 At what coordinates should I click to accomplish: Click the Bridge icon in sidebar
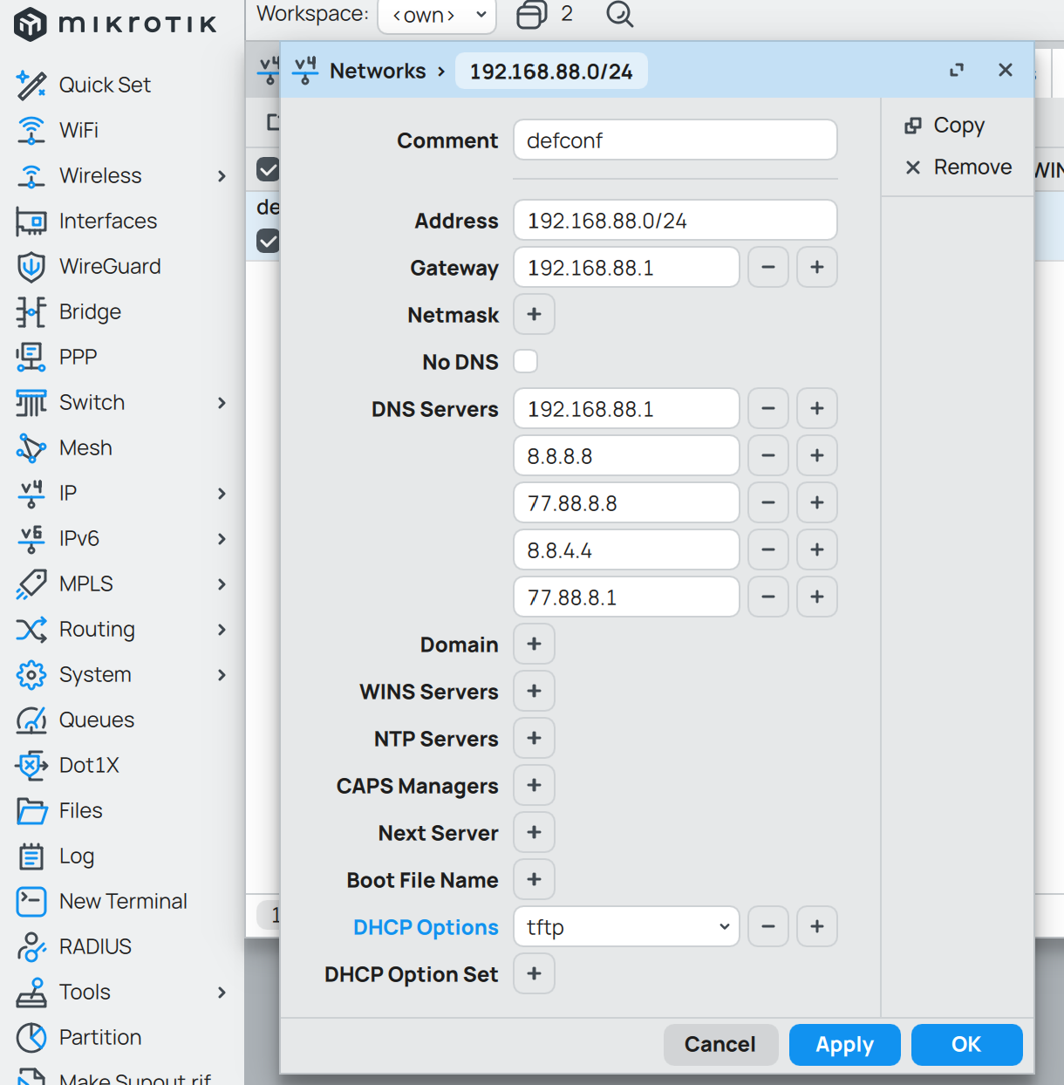(31, 312)
